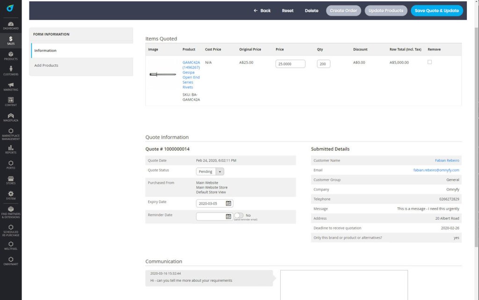Open customer Fabian Rebeiro link
This screenshot has width=479, height=300.
(x=447, y=161)
